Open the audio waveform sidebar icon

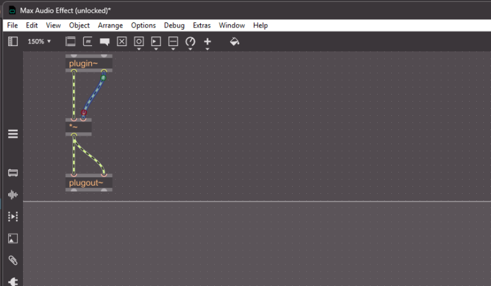13,195
